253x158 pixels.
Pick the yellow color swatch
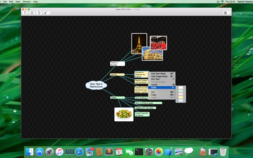181,97
